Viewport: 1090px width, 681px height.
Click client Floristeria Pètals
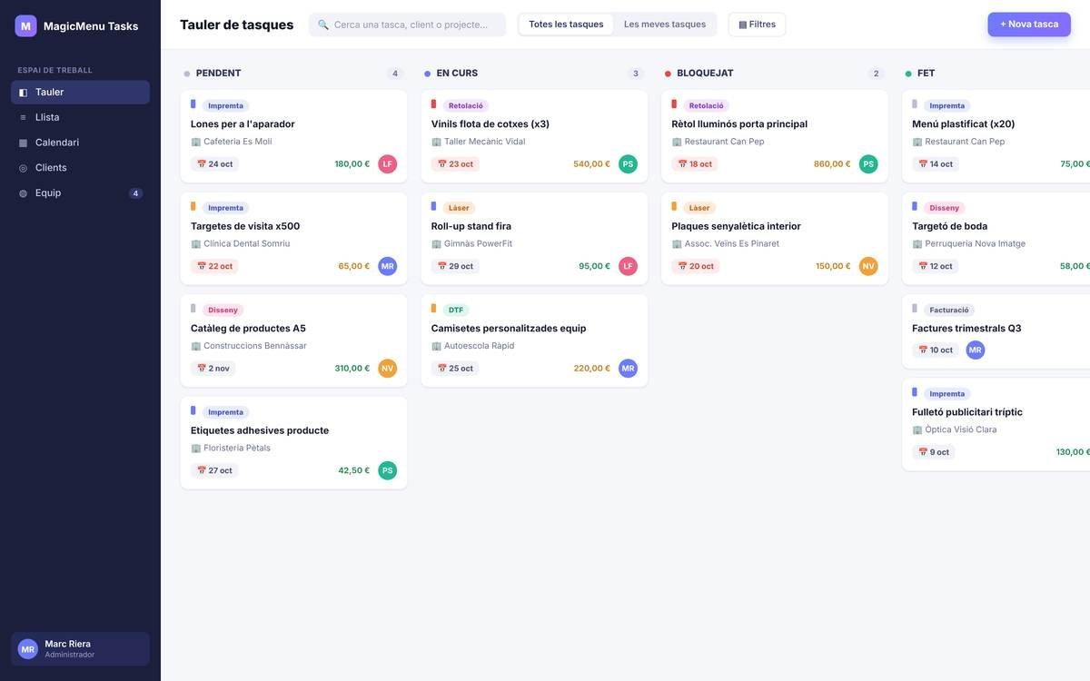[x=237, y=449]
